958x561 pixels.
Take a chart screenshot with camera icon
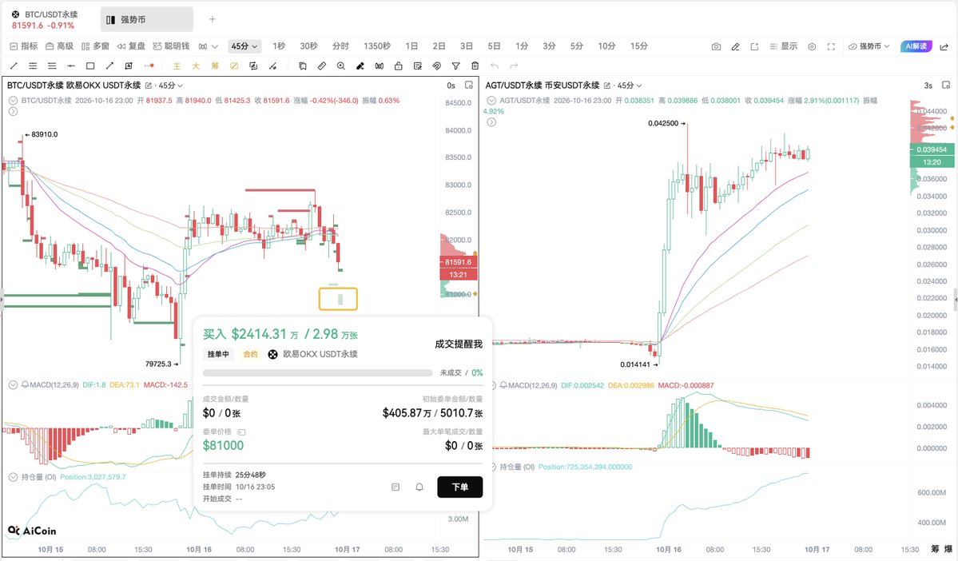tap(716, 46)
